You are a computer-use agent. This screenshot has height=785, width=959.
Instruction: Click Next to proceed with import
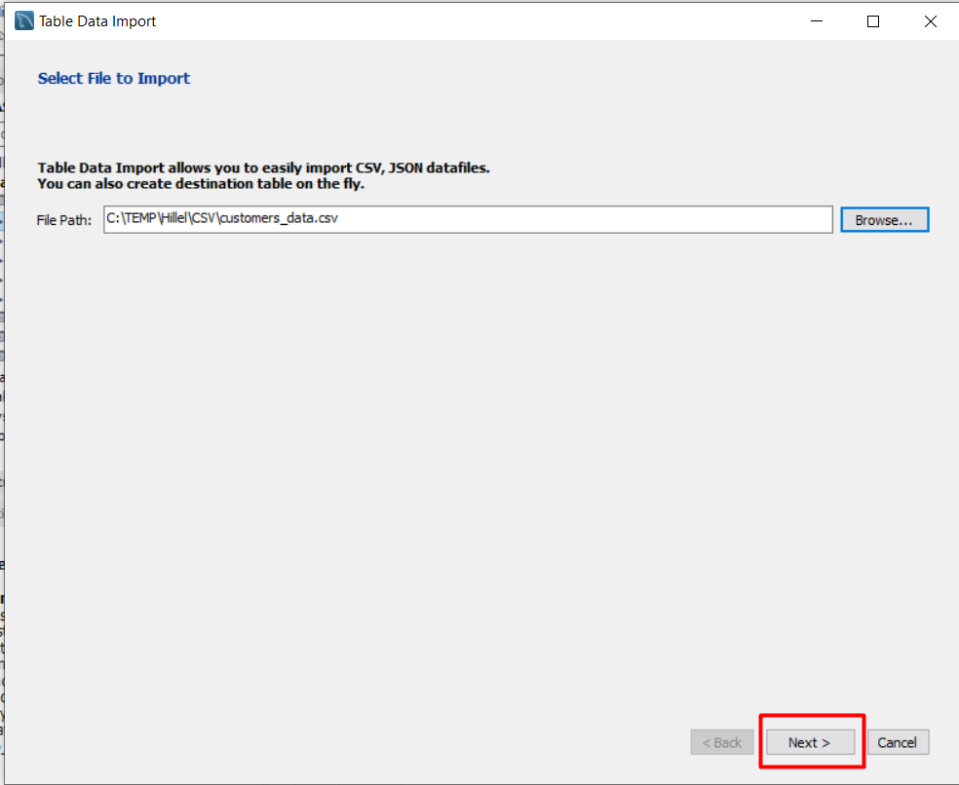[809, 742]
